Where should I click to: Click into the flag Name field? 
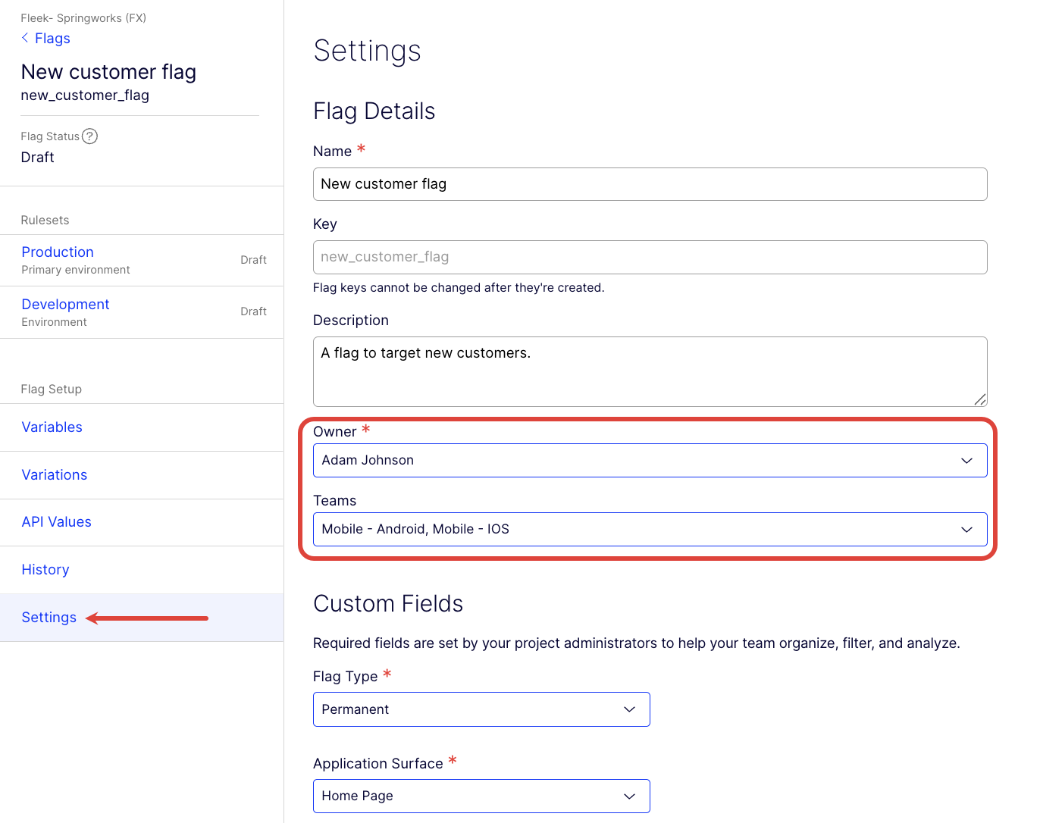pyautogui.click(x=649, y=184)
